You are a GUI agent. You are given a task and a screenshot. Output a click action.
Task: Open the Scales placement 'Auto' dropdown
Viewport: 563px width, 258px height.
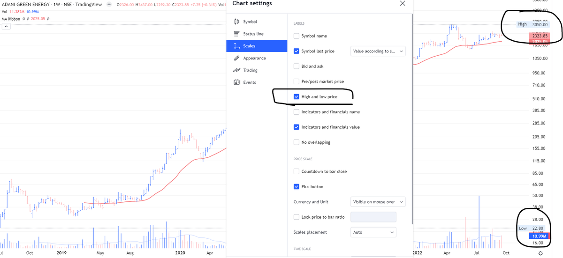[x=373, y=232]
